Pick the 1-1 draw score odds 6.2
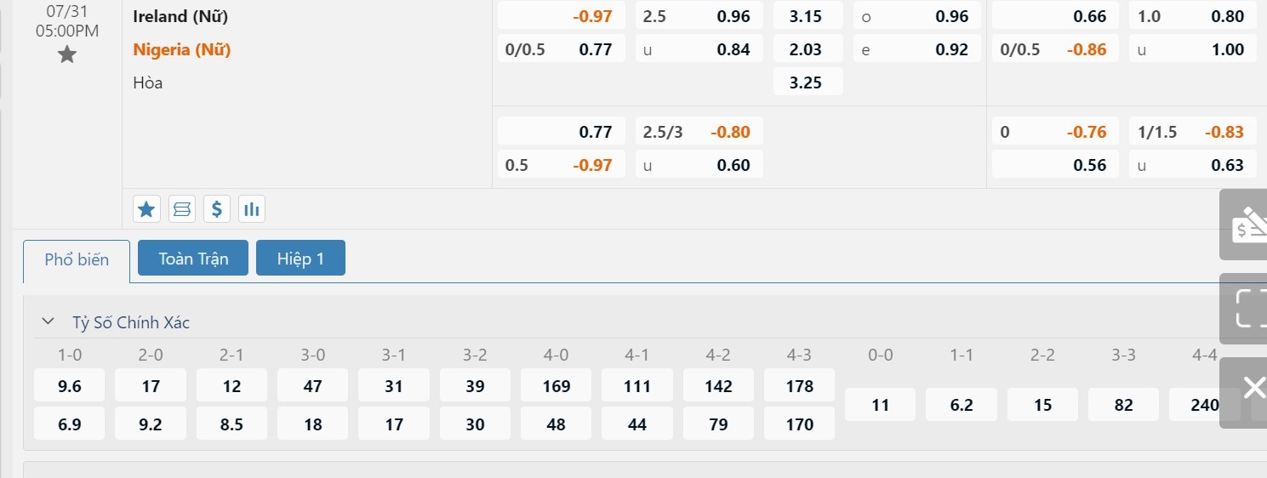The width and height of the screenshot is (1267, 478). pos(962,405)
